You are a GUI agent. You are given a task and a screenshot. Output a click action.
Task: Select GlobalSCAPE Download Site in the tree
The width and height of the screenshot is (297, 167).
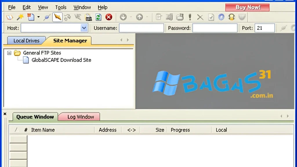[x=61, y=60]
